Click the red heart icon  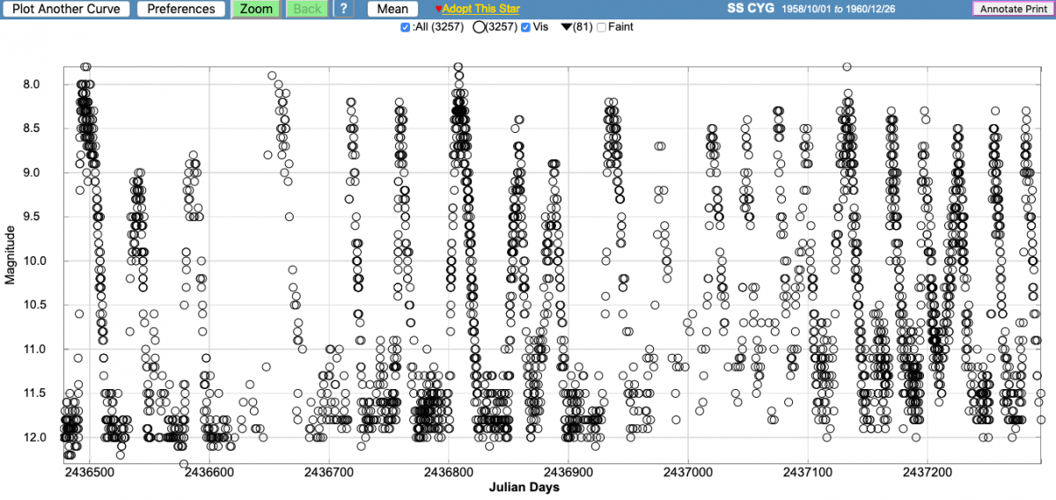438,9
